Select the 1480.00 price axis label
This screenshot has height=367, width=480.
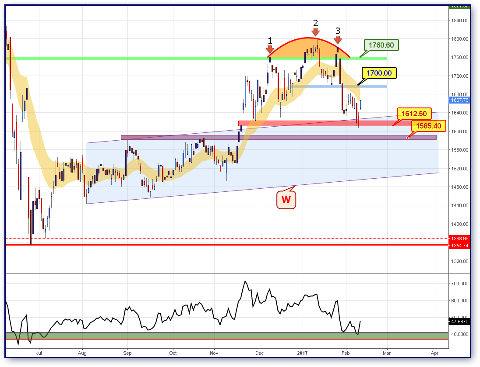(459, 187)
